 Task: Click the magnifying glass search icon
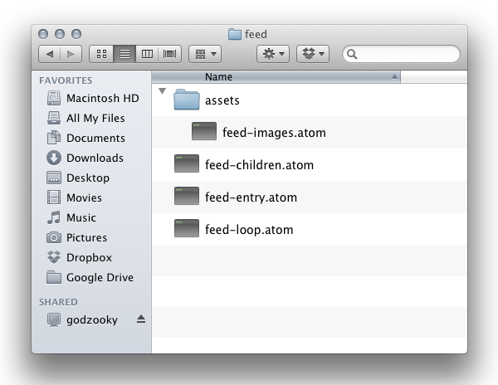352,54
